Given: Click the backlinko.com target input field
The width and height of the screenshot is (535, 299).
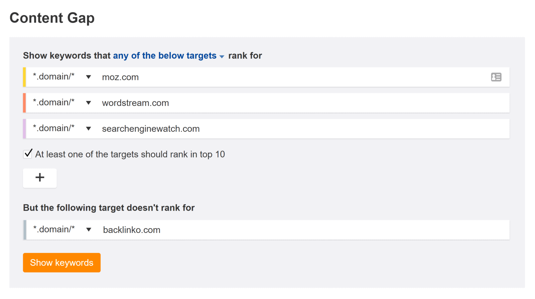Looking at the screenshot, I should point(304,230).
